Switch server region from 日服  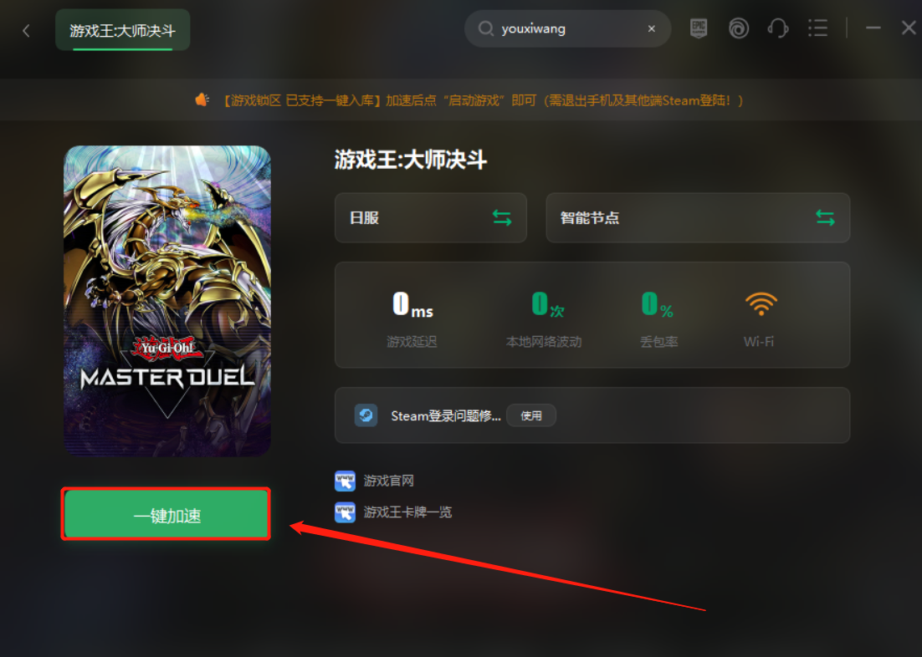pos(430,217)
